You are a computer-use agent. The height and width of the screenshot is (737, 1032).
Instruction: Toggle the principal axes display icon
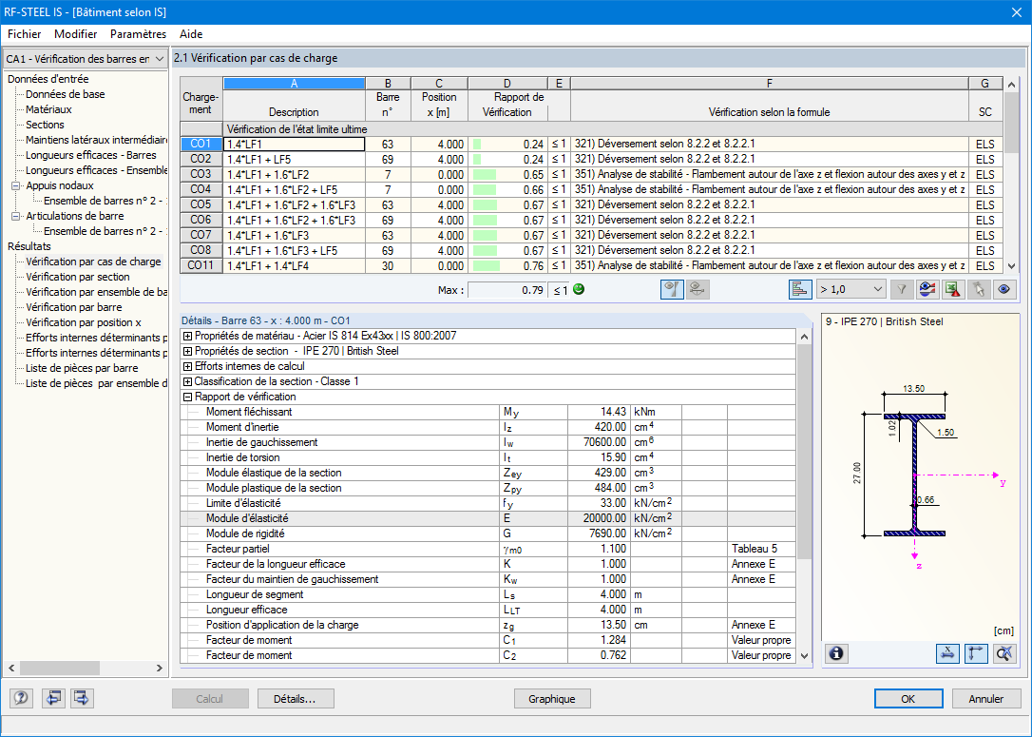coord(975,653)
